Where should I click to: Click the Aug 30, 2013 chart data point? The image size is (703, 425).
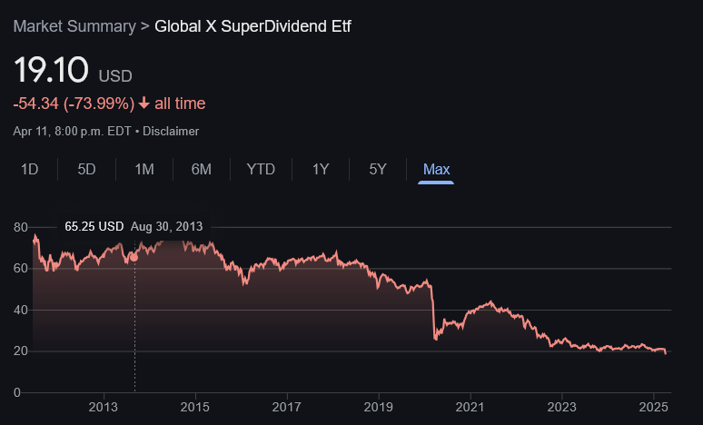click(134, 257)
